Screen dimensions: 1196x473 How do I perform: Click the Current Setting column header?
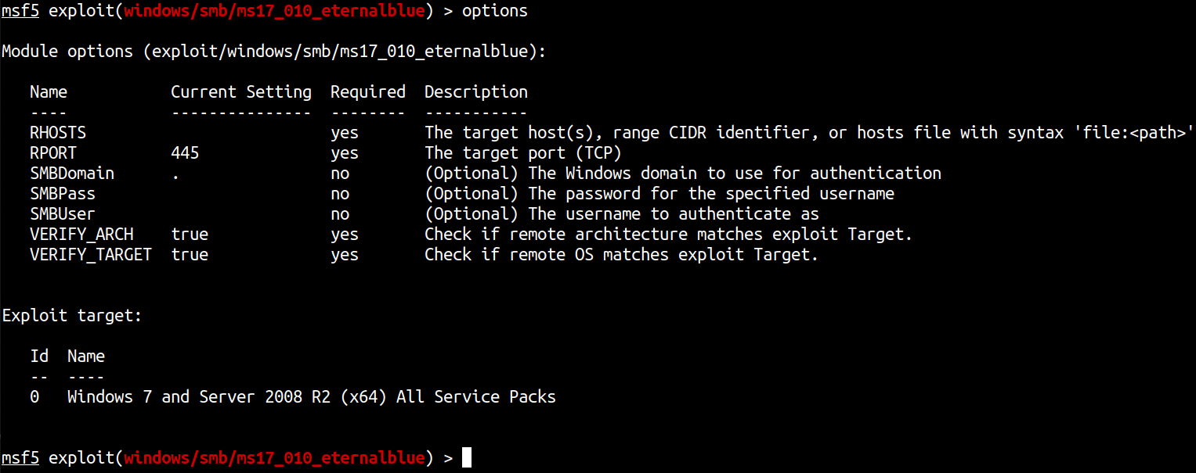coord(241,92)
